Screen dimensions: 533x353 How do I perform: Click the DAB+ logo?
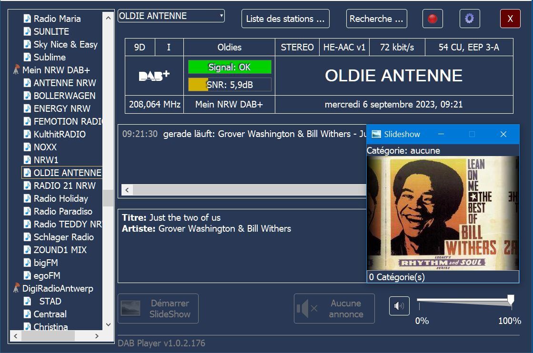click(x=154, y=75)
